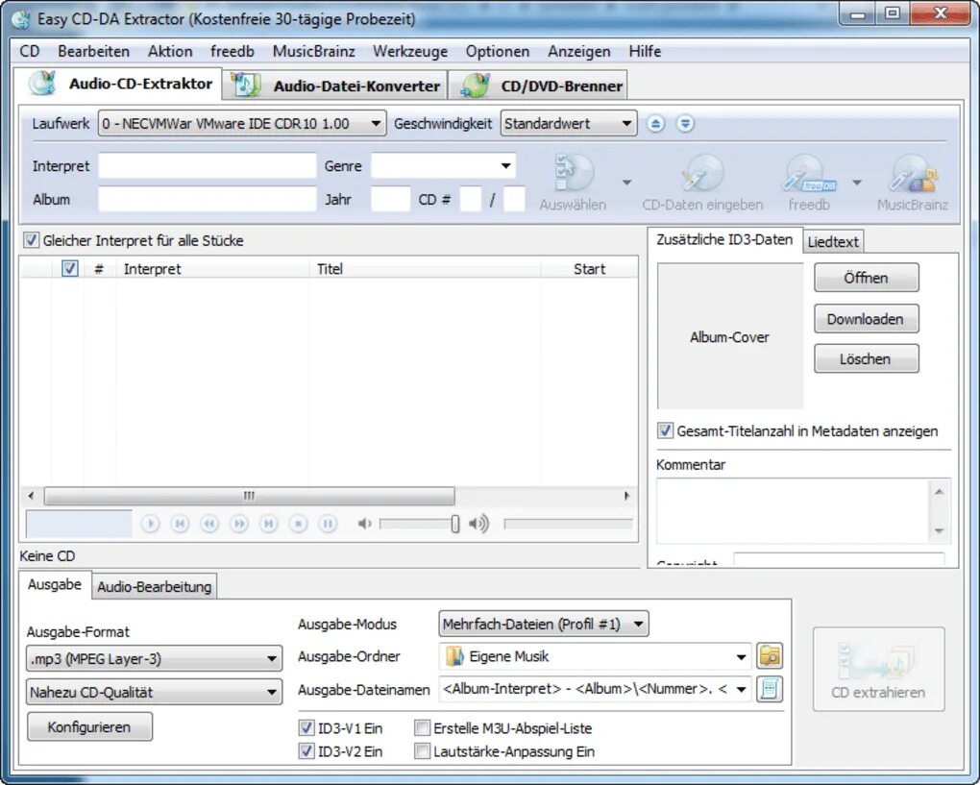
Task: Click the freedb lookup icon
Action: (x=809, y=173)
